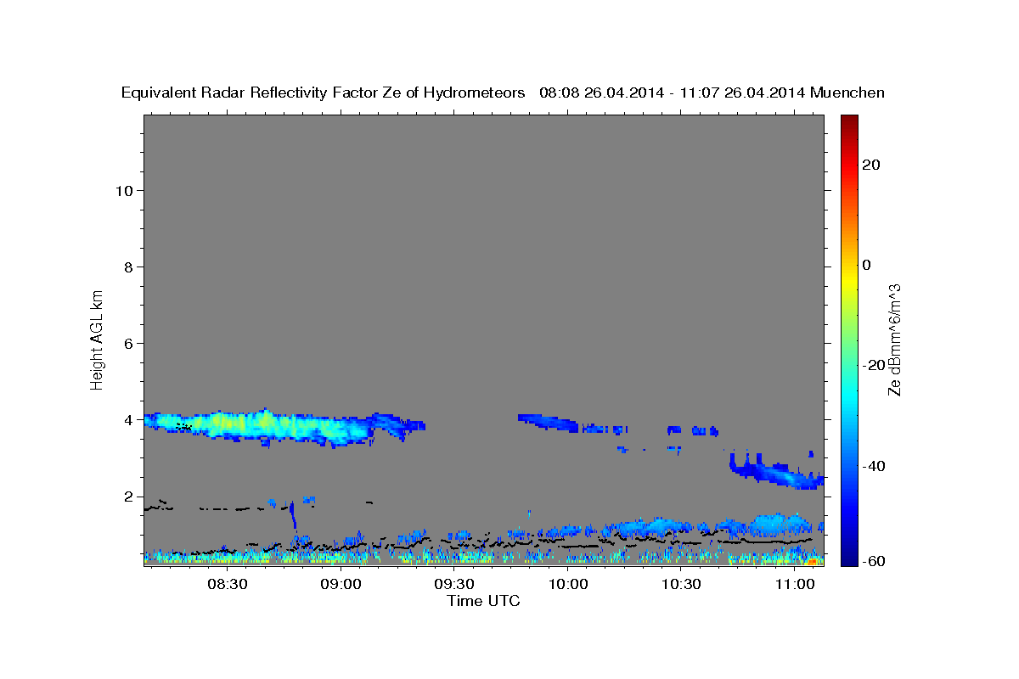Viewport: 1019px width, 679px height.
Task: Click the height tick label '2'
Action: pyautogui.click(x=128, y=497)
